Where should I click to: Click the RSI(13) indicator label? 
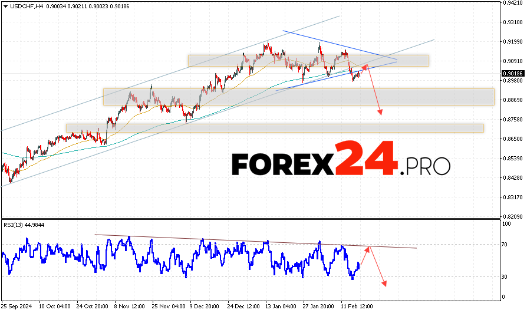[15, 225]
